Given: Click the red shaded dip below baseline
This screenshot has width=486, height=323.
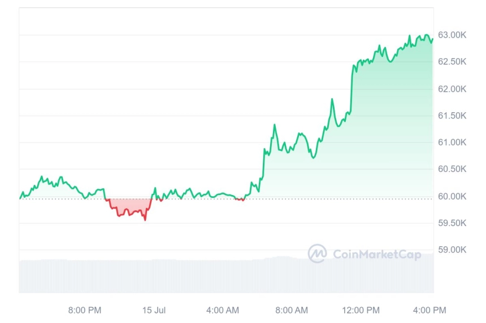Looking at the screenshot, I should (x=130, y=206).
